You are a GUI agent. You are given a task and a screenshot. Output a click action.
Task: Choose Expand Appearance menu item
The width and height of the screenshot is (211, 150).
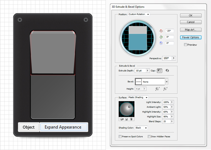click(x=64, y=127)
